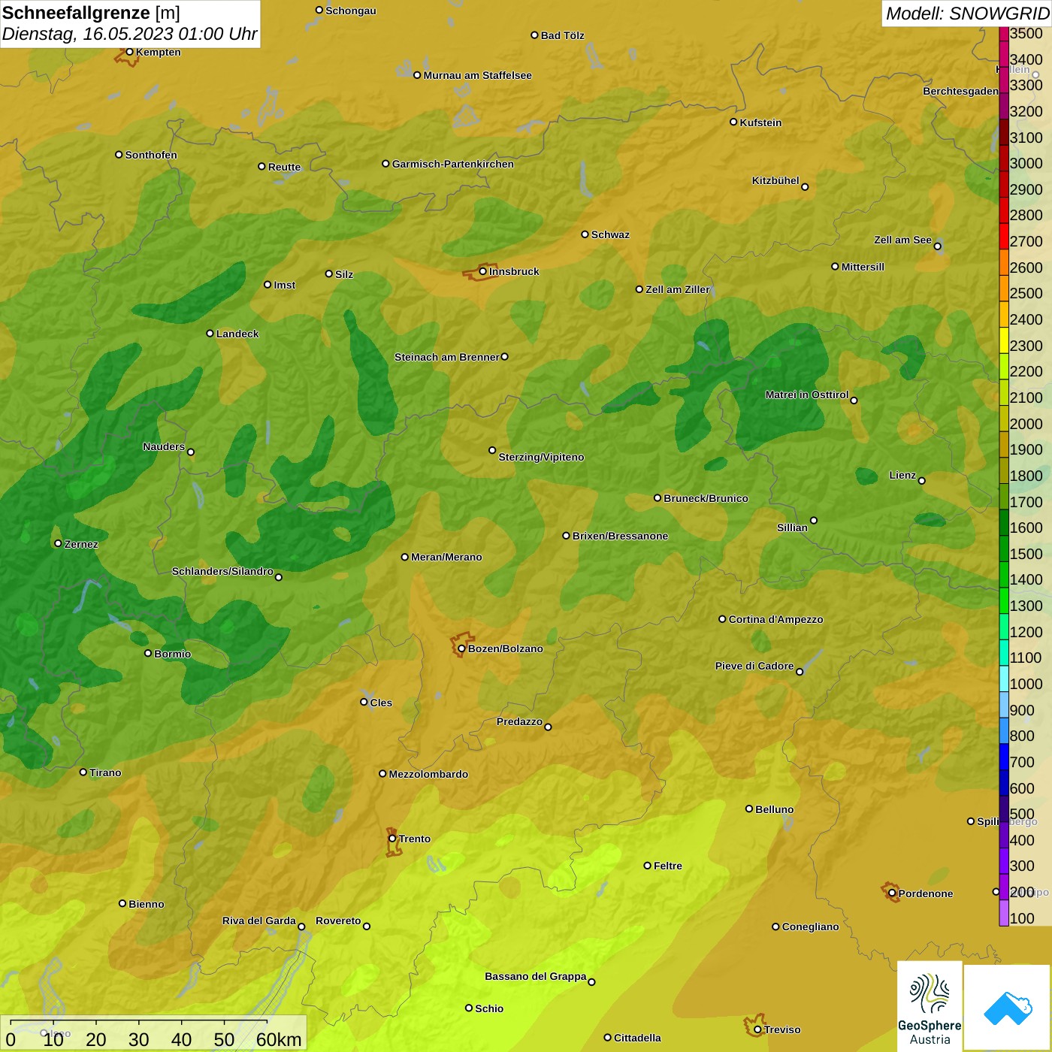The image size is (1052, 1052).
Task: Select the Belluno city marker dot
Action: [x=749, y=809]
